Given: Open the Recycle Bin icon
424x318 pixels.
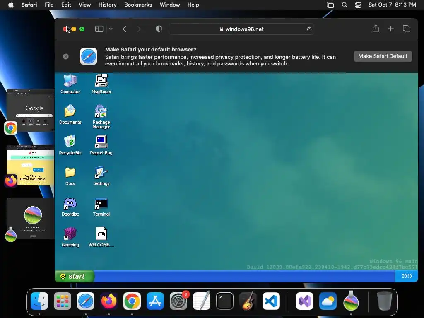Looking at the screenshot, I should coord(70,145).
